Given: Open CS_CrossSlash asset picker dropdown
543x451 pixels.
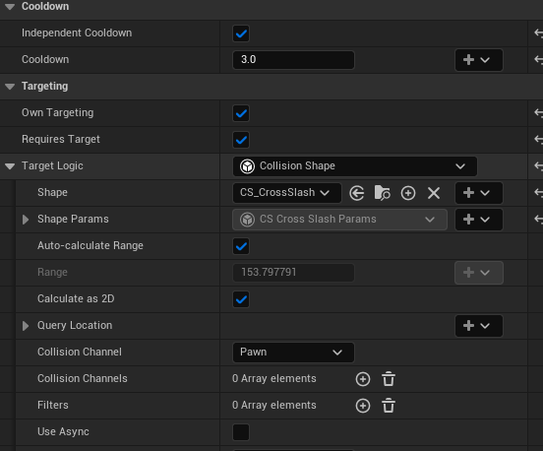Looking at the screenshot, I should click(287, 193).
